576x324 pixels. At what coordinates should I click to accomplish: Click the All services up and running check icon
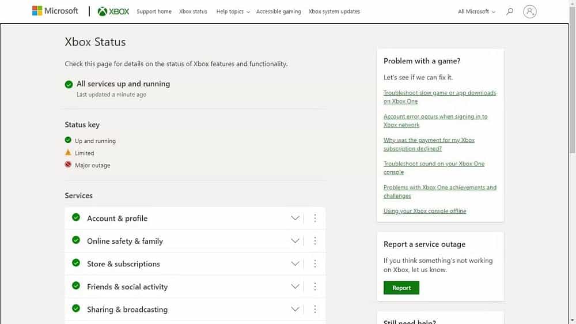[x=69, y=85]
